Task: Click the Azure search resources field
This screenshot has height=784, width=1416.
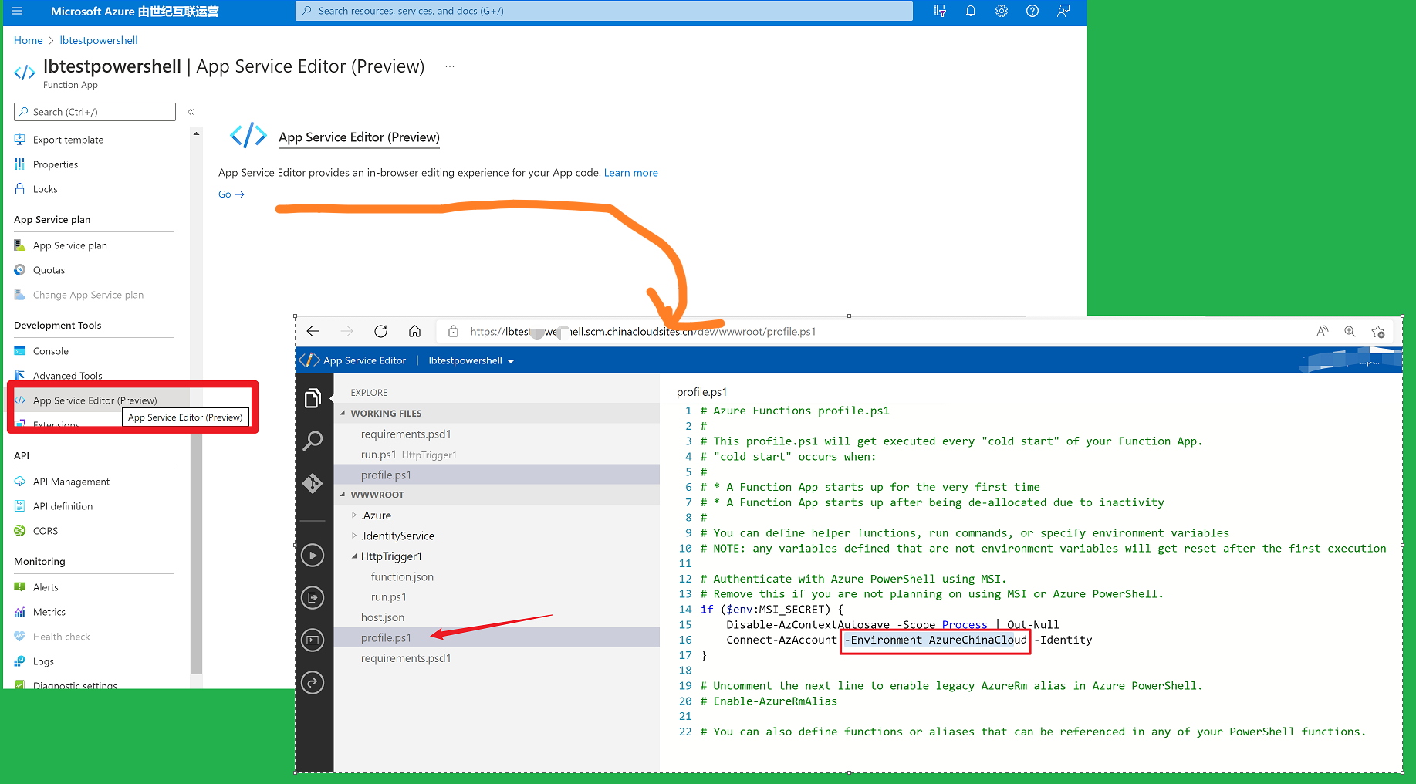Action: [x=603, y=11]
